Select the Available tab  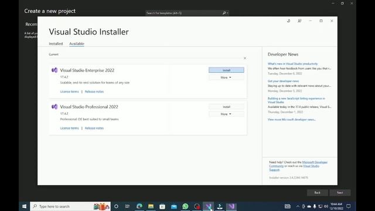click(x=77, y=44)
